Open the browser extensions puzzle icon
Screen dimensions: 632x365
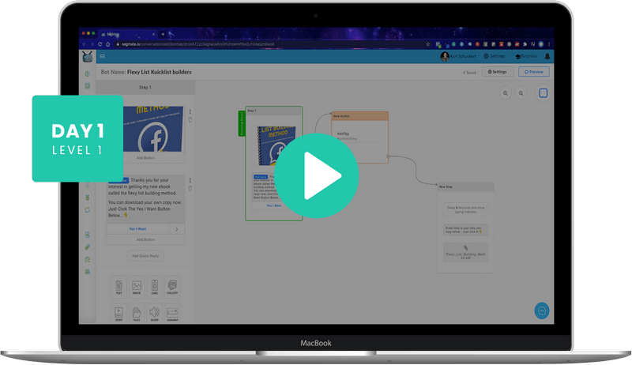525,44
